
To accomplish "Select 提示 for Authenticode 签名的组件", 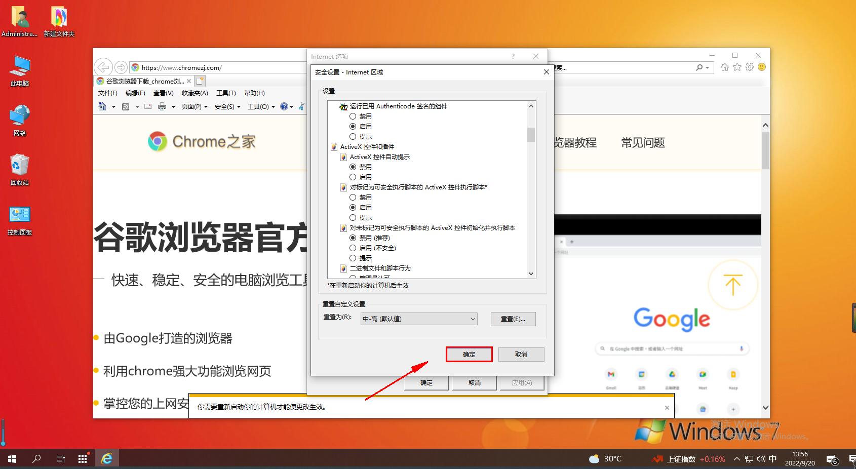I will (353, 136).
